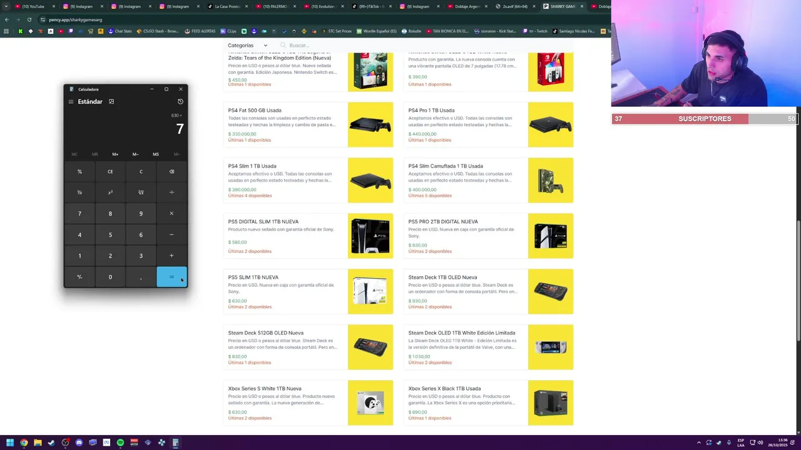Click the decimal point key

(141, 277)
